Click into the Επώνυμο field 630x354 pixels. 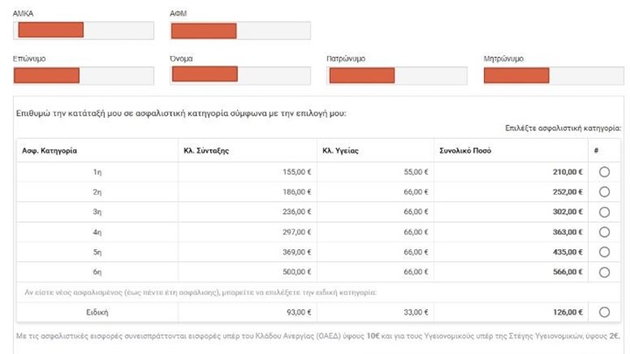point(85,75)
